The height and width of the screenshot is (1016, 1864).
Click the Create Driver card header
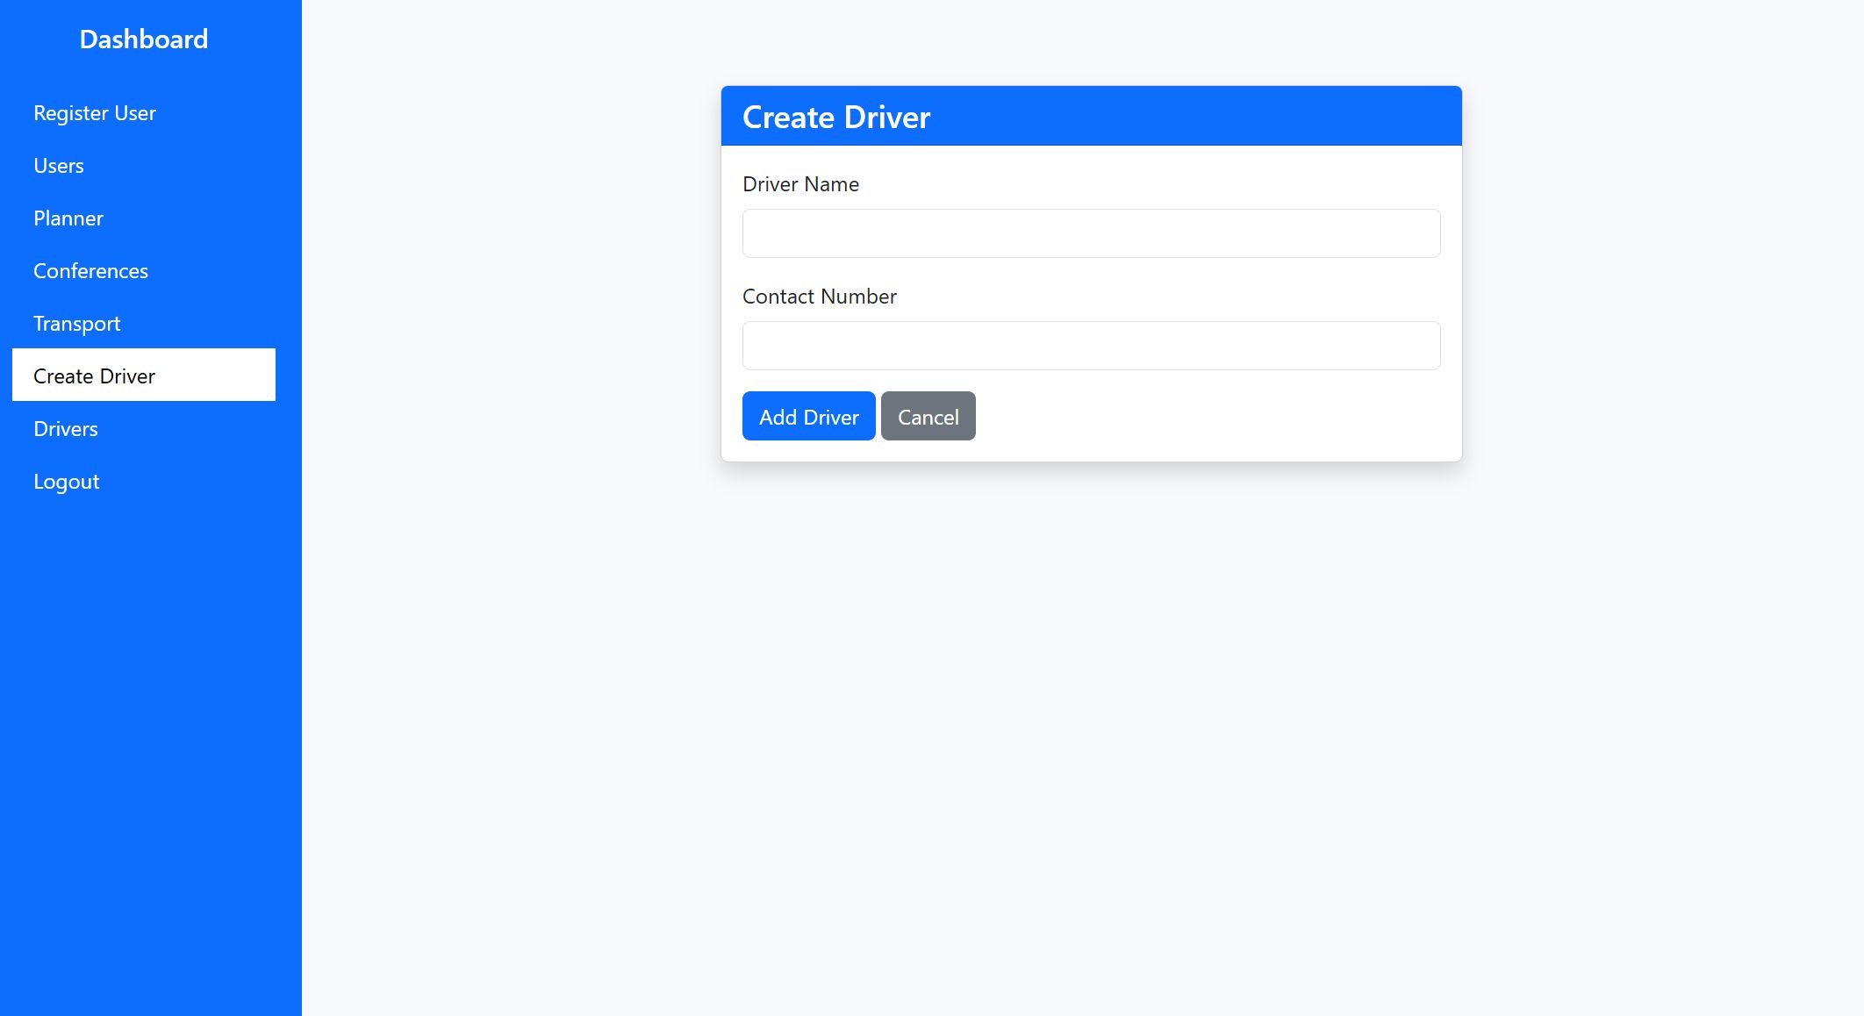(x=1091, y=116)
